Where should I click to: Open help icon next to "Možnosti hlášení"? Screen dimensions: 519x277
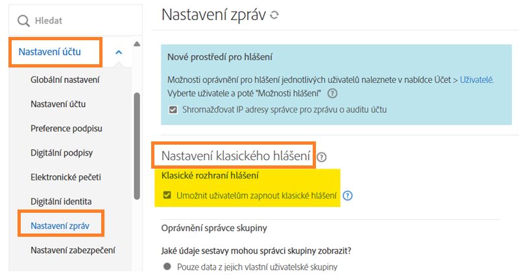point(332,93)
